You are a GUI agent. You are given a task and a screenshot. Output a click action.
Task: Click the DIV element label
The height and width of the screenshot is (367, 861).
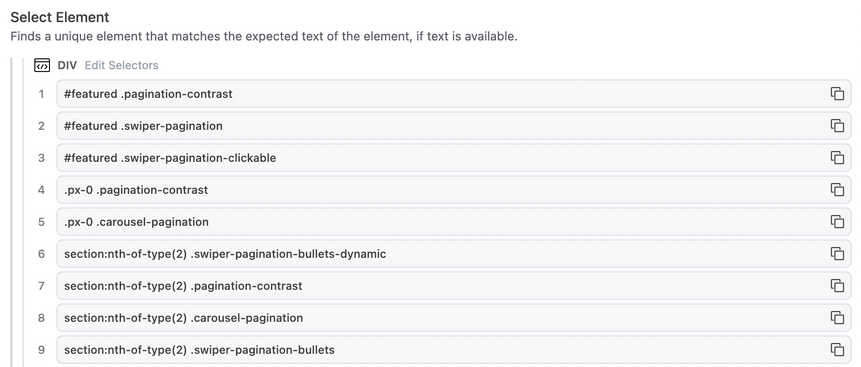point(67,65)
